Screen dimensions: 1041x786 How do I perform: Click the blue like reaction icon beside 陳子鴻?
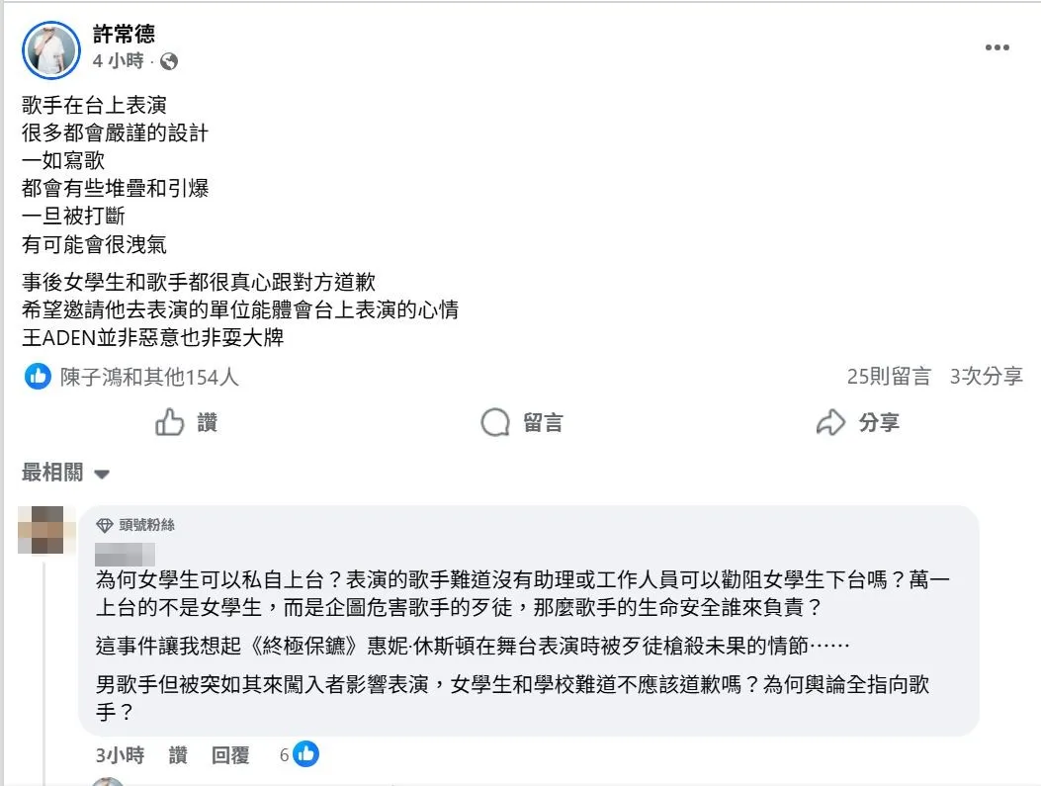point(38,377)
